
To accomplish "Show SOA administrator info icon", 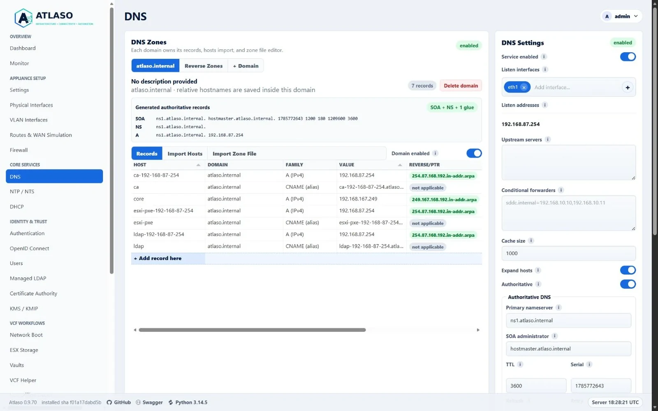I will (554, 336).
